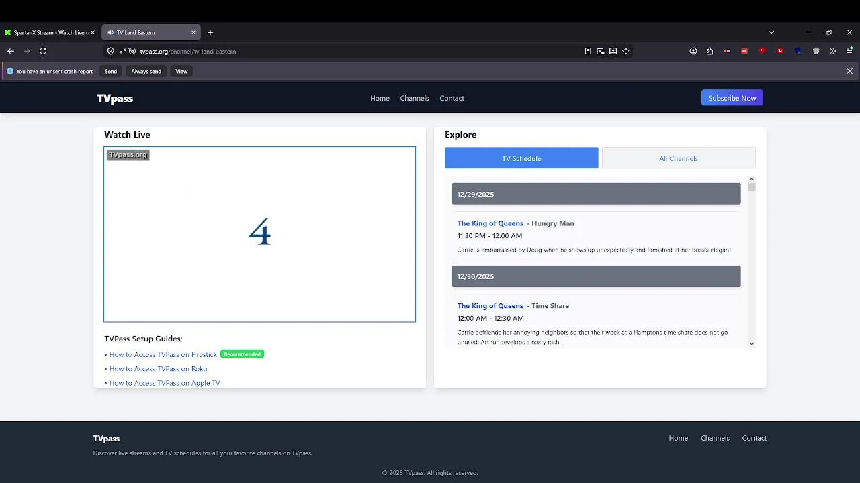Image resolution: width=860 pixels, height=483 pixels.
Task: Click the browser forward arrow
Action: (27, 51)
